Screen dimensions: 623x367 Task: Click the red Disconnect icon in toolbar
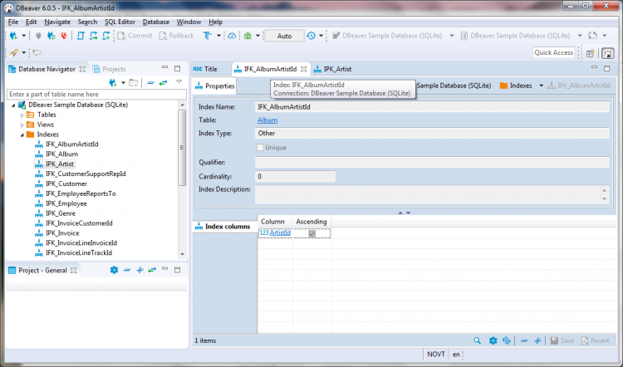click(63, 36)
